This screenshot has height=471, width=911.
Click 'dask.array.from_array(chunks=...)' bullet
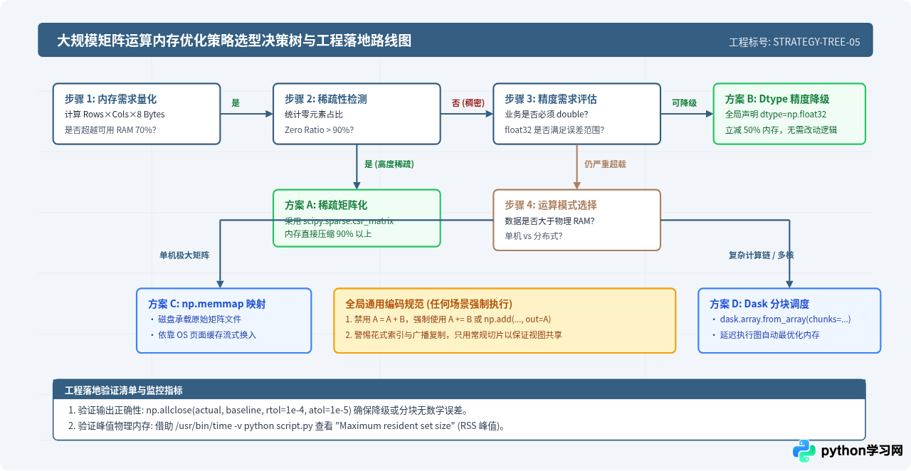(781, 319)
